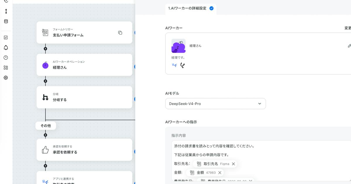Select the 経理さん AI worker operation node
The height and width of the screenshot is (184, 351).
[84, 65]
